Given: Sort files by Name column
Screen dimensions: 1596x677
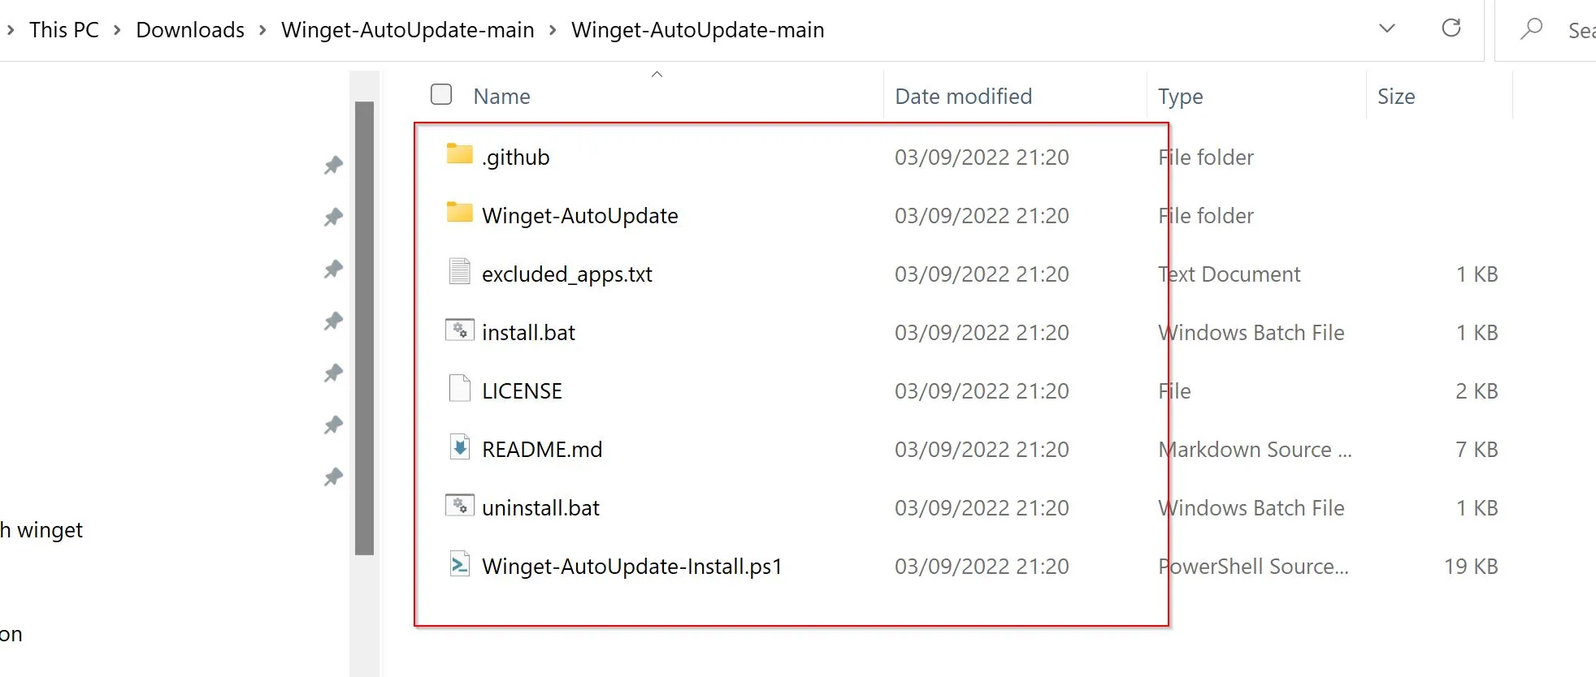Looking at the screenshot, I should click(502, 97).
